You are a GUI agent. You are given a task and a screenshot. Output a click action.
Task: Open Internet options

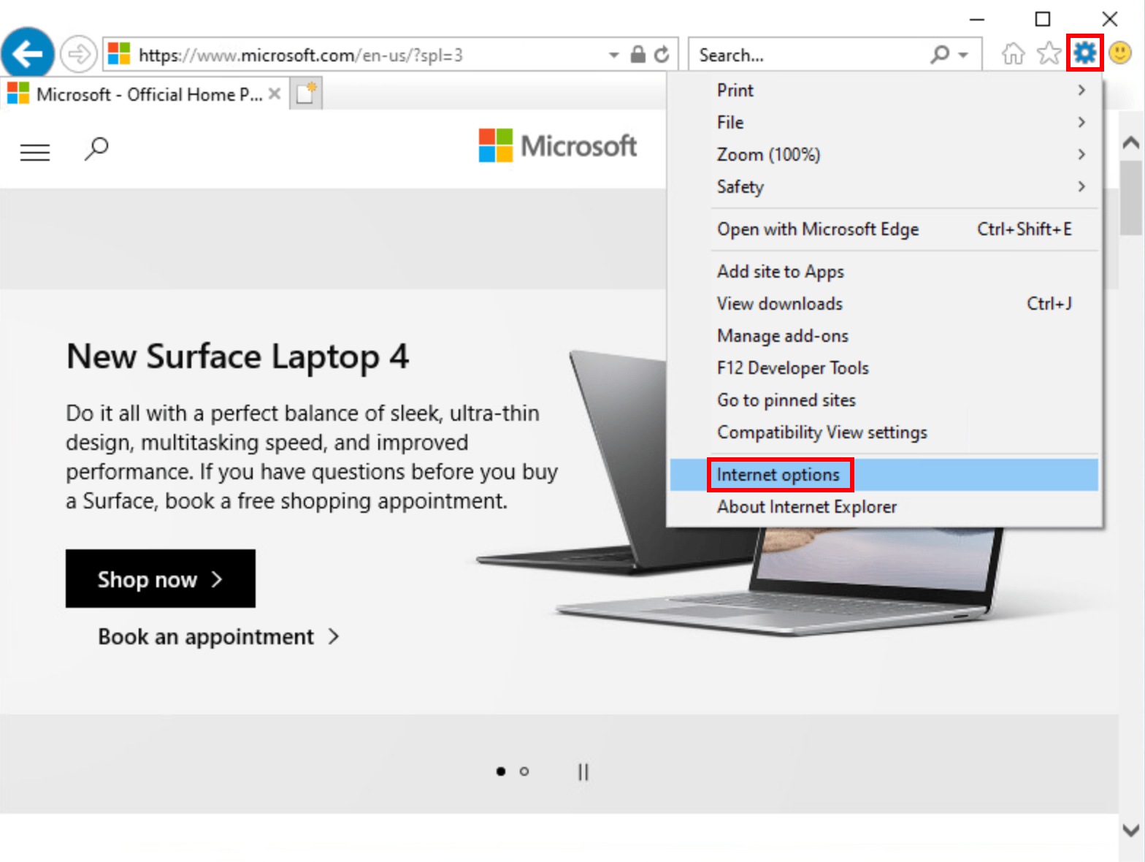pos(884,475)
